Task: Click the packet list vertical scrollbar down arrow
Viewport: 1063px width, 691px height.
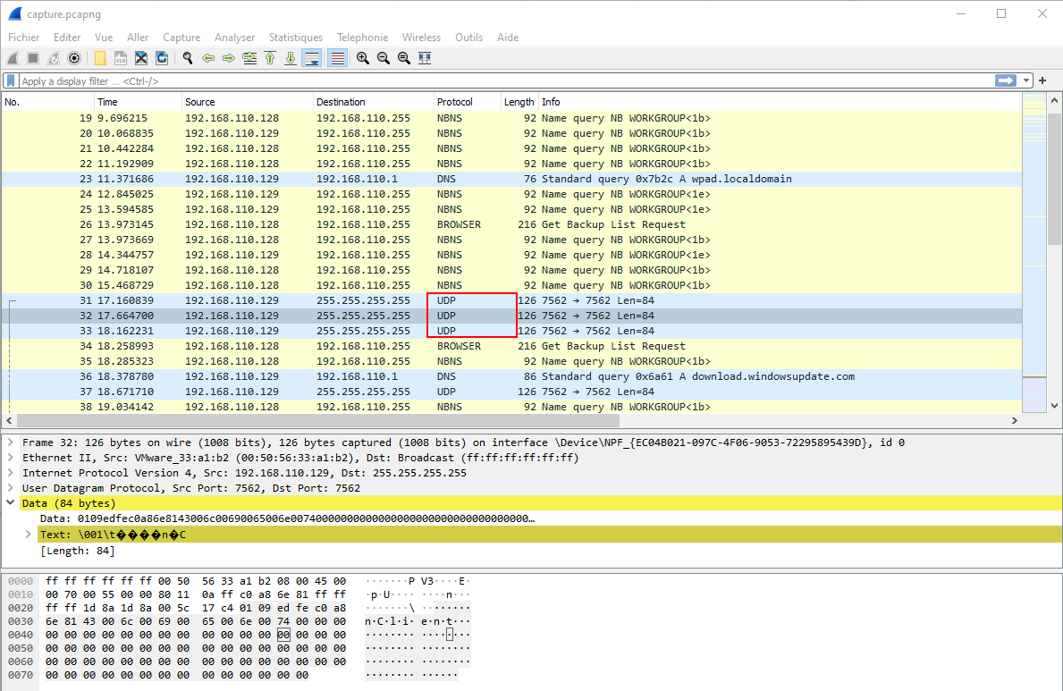Action: tap(1055, 406)
